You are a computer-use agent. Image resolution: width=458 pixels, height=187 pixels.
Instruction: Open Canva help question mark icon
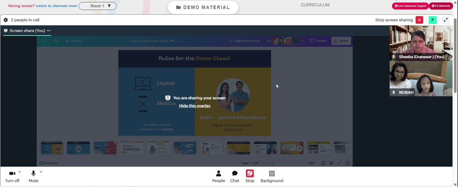[x=348, y=163]
